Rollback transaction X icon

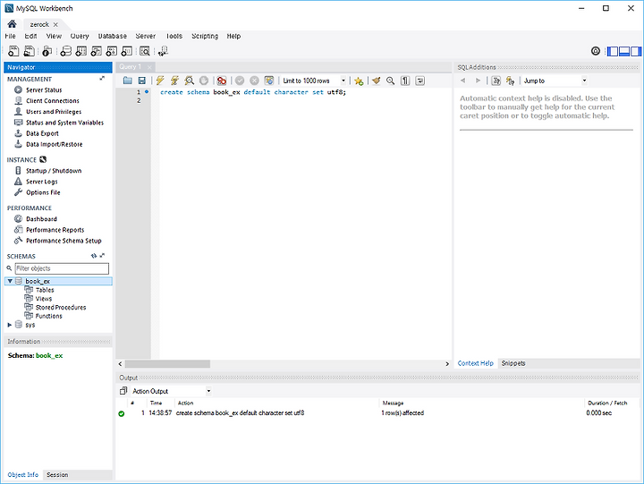254,81
